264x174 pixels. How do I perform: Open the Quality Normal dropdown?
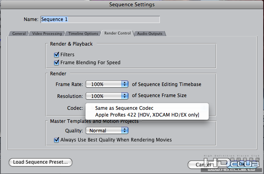coord(106,130)
